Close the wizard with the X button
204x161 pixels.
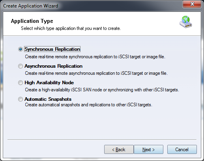(x=192, y=4)
